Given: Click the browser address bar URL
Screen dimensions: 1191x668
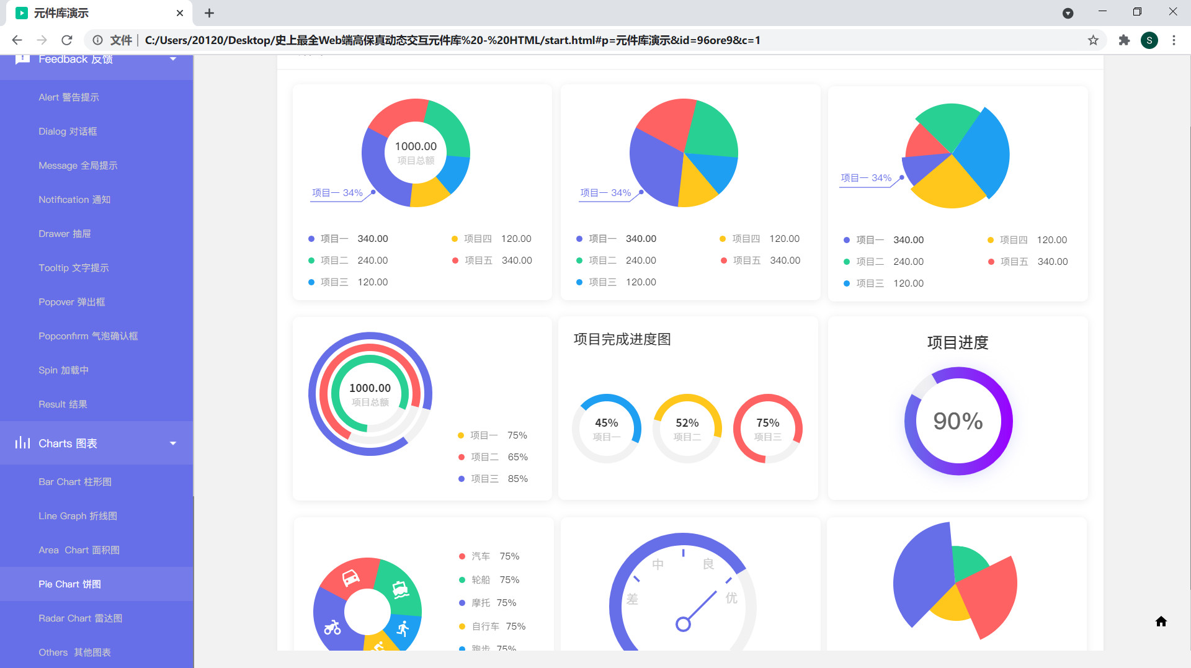Looking at the screenshot, I should coord(452,40).
